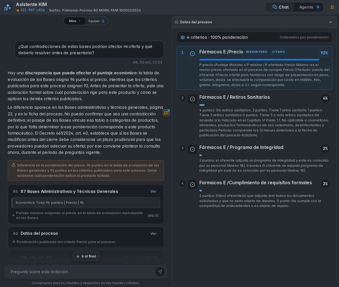Open the 621-907-LR26 process link
The height and width of the screenshot is (287, 339).
pyautogui.click(x=32, y=10)
